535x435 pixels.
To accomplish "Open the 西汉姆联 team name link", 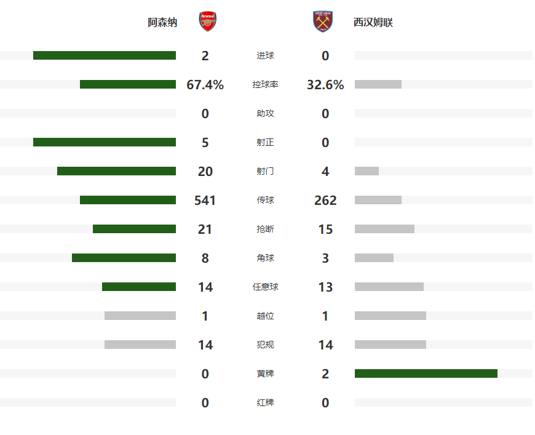I will click(x=373, y=23).
